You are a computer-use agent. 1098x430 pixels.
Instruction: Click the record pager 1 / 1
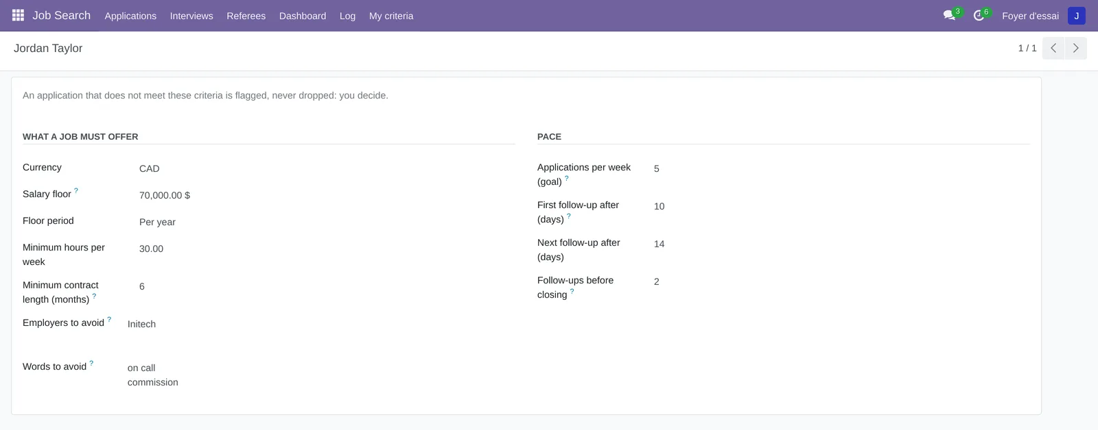pyautogui.click(x=1027, y=48)
